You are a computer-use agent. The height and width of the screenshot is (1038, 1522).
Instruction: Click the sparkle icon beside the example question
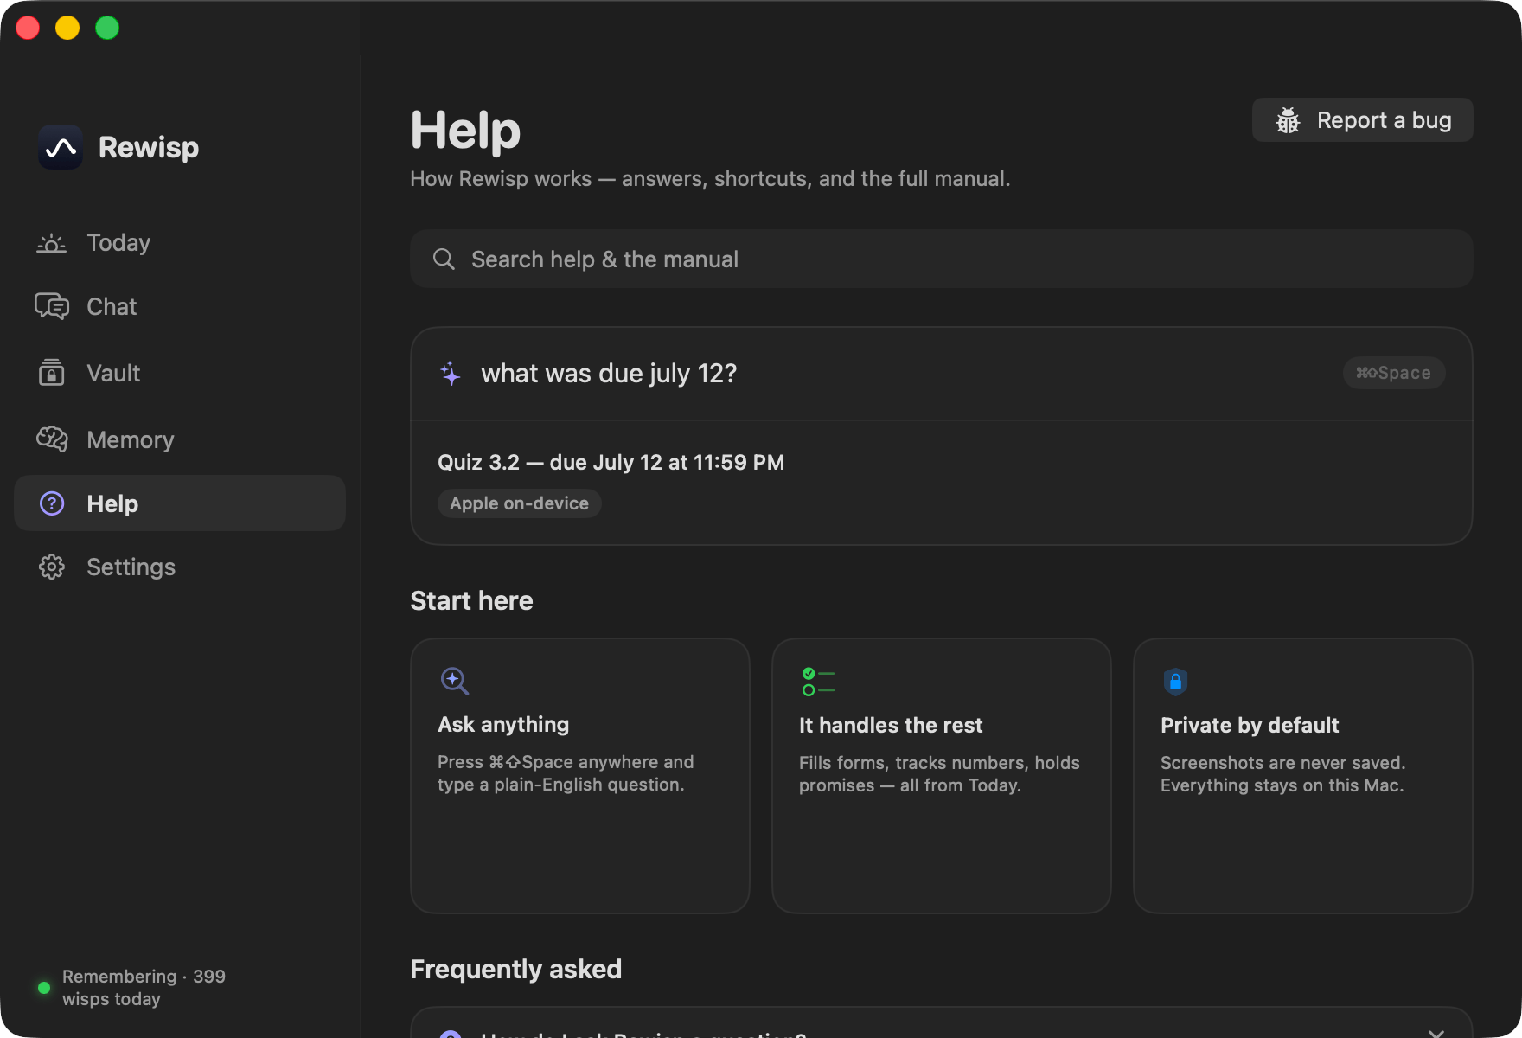click(451, 374)
